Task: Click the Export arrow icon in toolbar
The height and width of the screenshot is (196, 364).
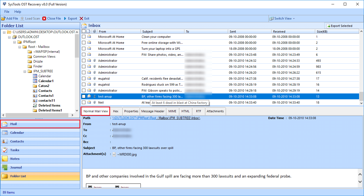Action: tap(65, 18)
